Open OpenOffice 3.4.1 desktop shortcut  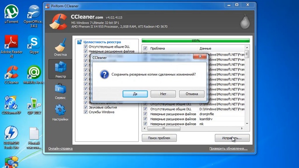click(34, 16)
